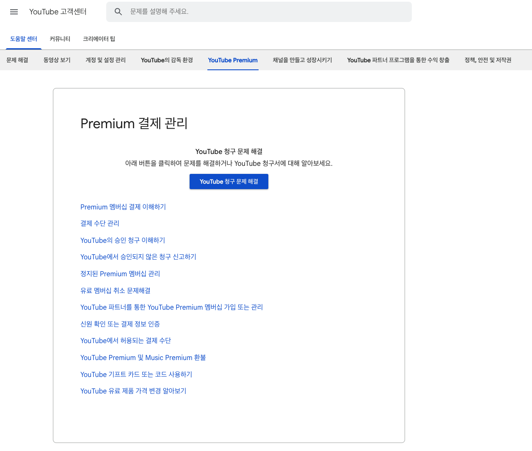Open YouTube에서 허용되는 결제 수단 link

pos(126,341)
